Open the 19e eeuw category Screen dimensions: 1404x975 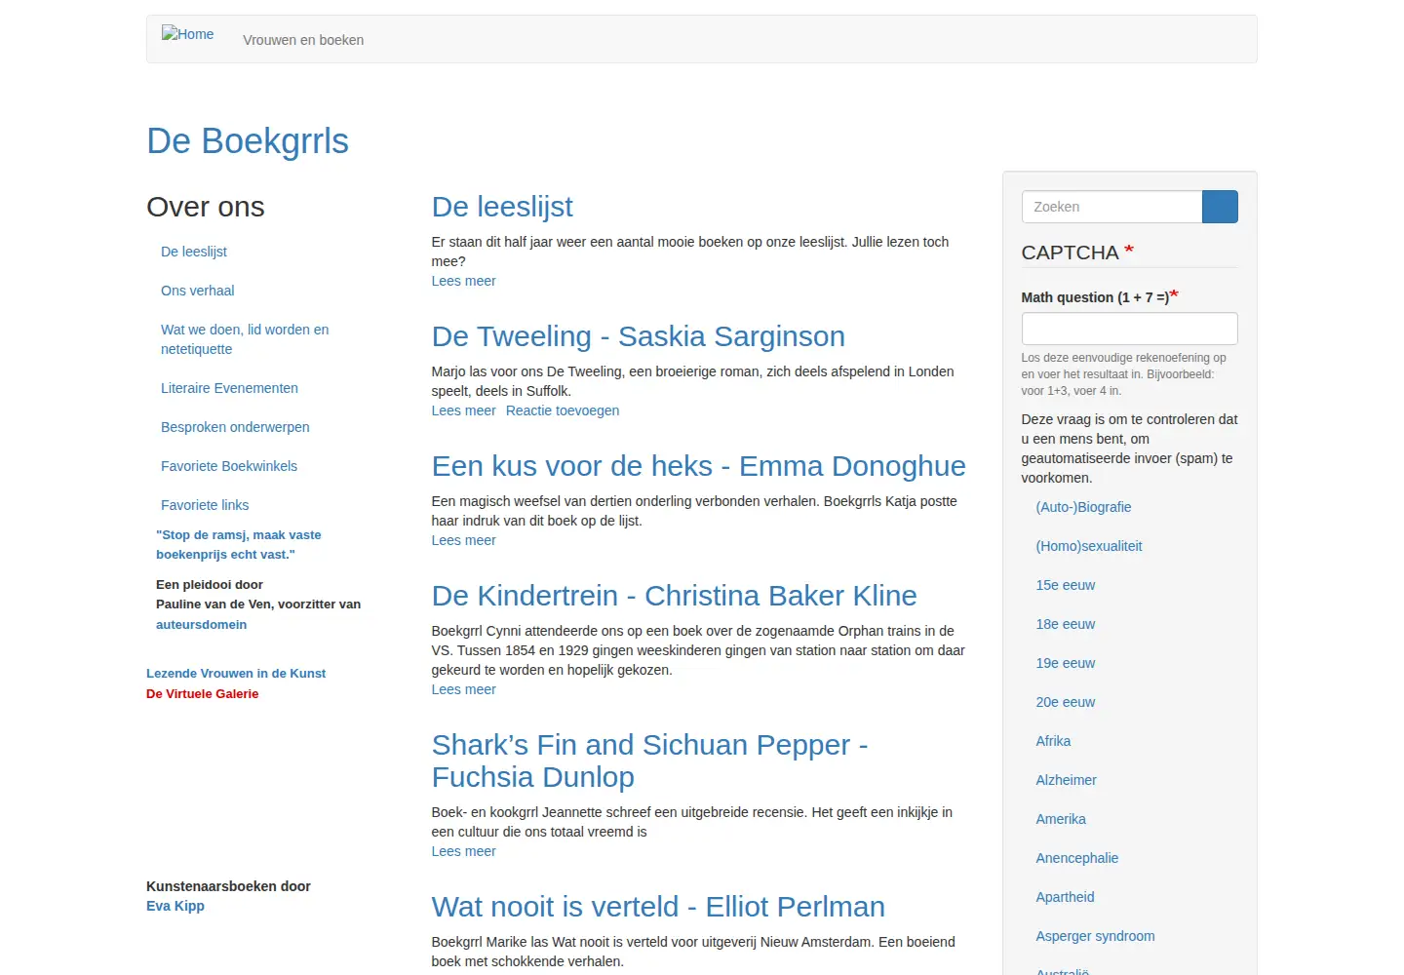click(x=1066, y=663)
